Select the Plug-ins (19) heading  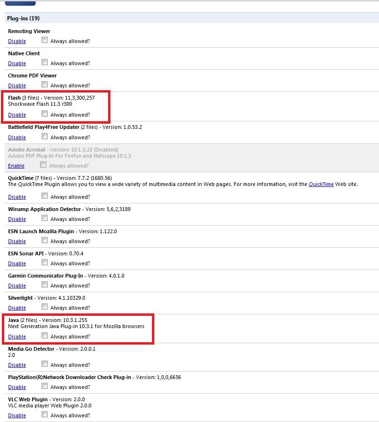[24, 18]
